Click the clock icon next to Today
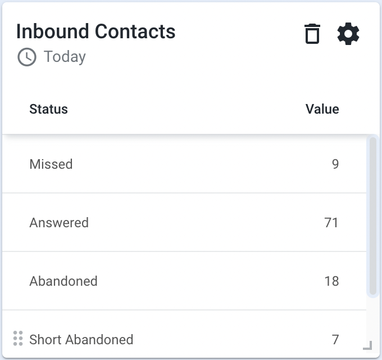Viewport: 382px width, 360px height. (x=27, y=57)
